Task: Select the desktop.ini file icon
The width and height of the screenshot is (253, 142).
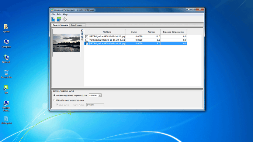Action: pyautogui.click(x=6, y=120)
